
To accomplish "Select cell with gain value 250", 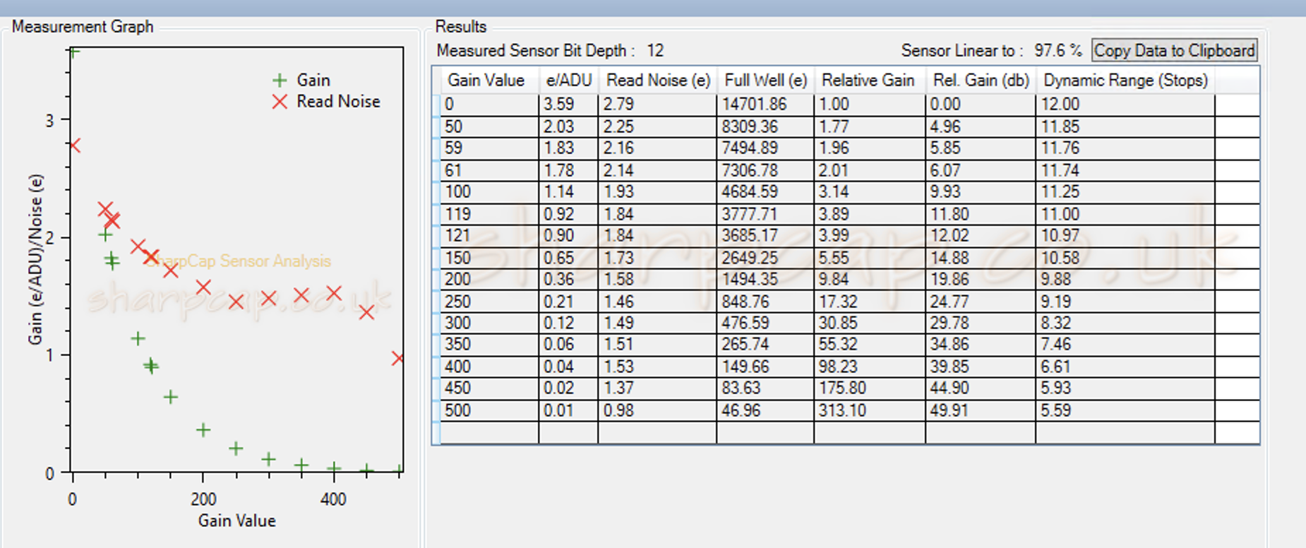I will click(x=489, y=302).
